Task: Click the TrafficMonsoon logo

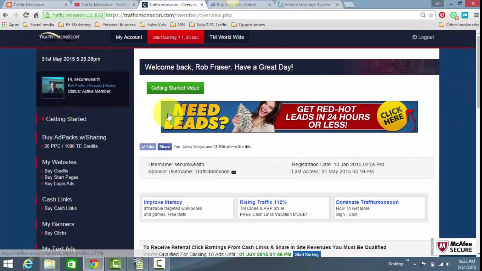Action: pyautogui.click(x=59, y=37)
